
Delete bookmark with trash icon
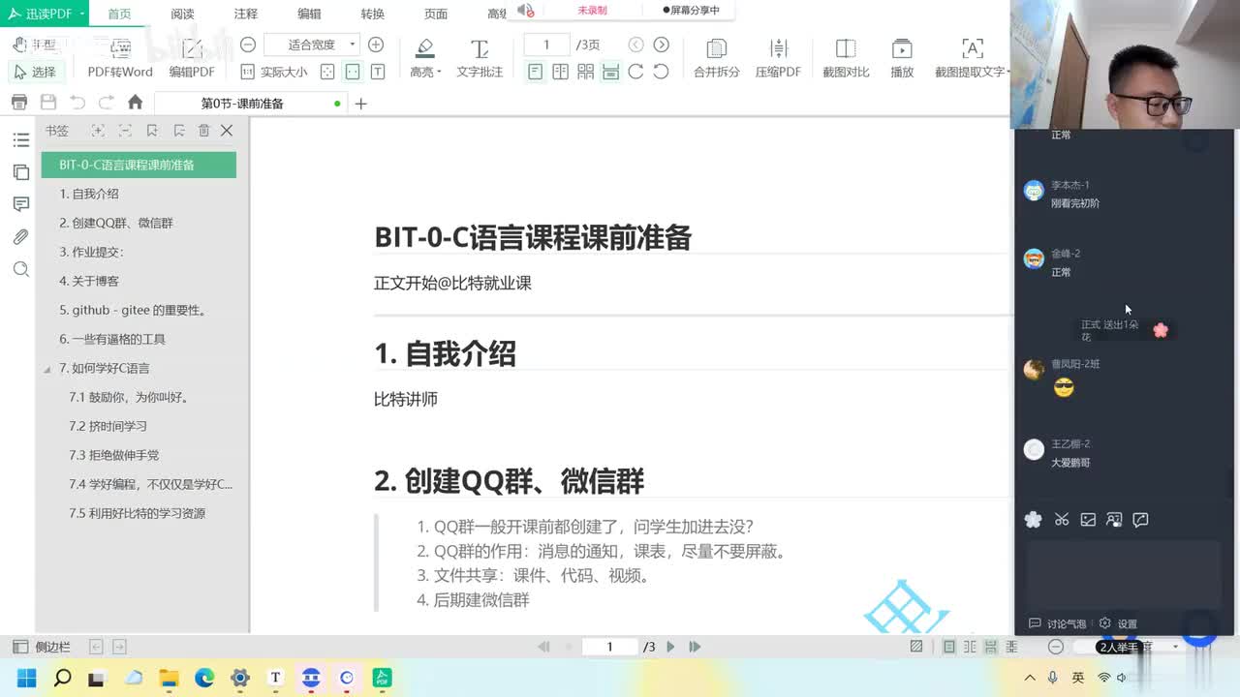pyautogui.click(x=203, y=131)
